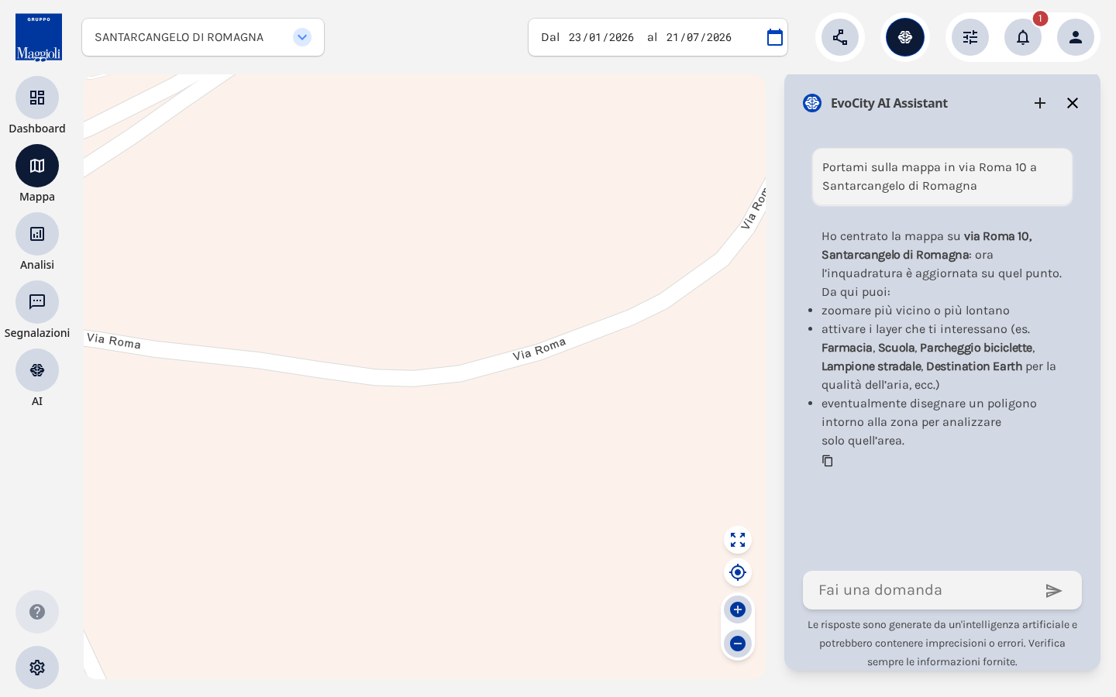Click the Via Roma label at map center
1116x697 pixels.
tap(539, 349)
